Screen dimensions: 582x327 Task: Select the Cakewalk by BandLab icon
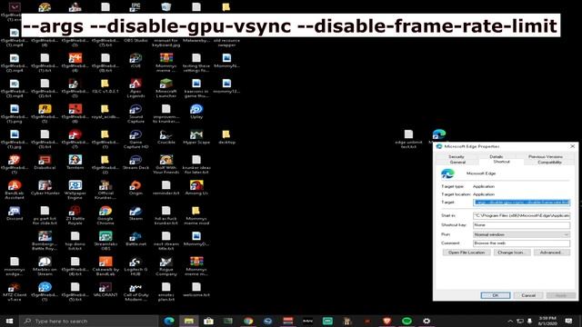105,266
